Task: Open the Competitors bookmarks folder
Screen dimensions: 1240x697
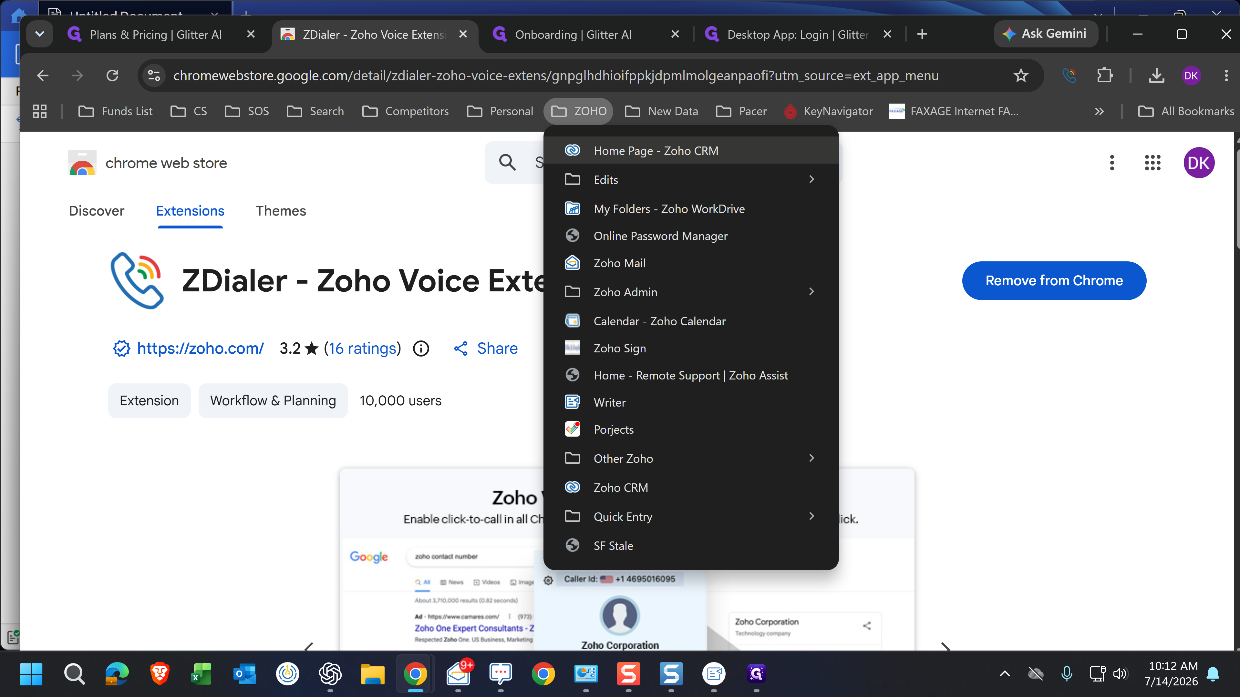Action: [405, 111]
